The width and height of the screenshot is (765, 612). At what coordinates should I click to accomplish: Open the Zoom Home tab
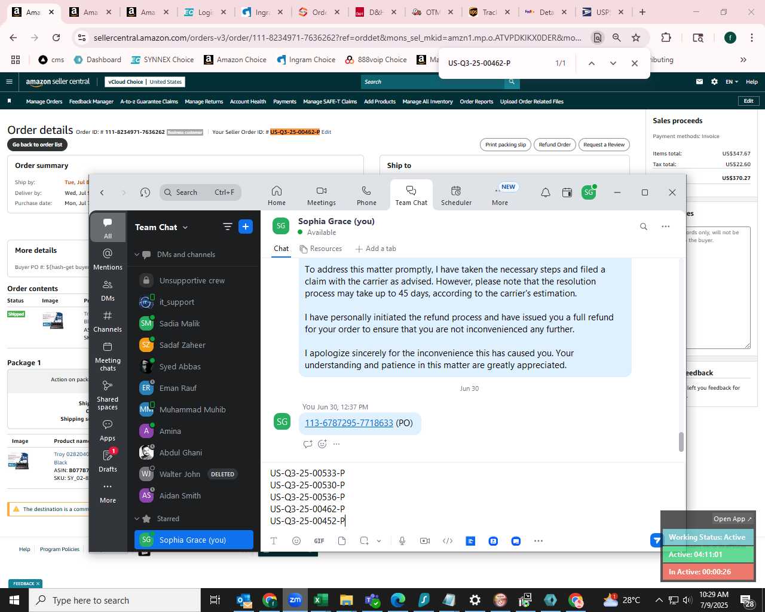pyautogui.click(x=277, y=195)
